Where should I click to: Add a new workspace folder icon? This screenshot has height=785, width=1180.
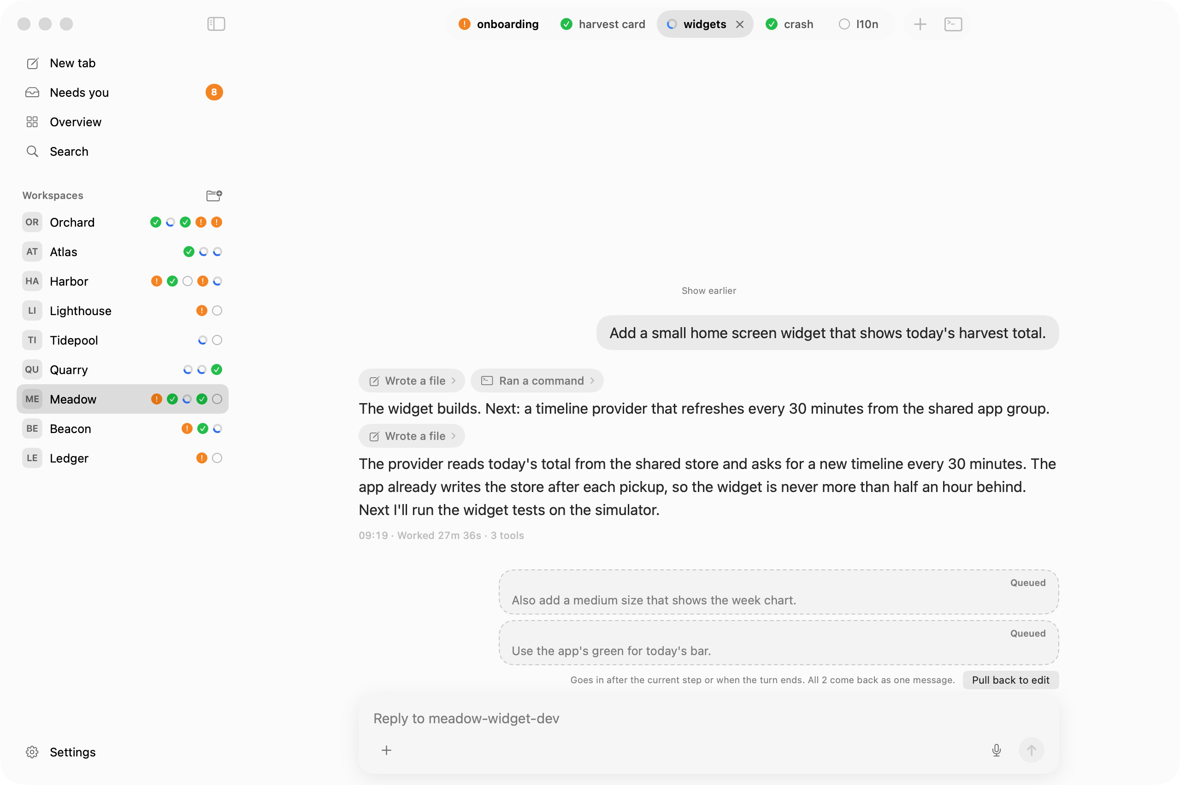(214, 195)
